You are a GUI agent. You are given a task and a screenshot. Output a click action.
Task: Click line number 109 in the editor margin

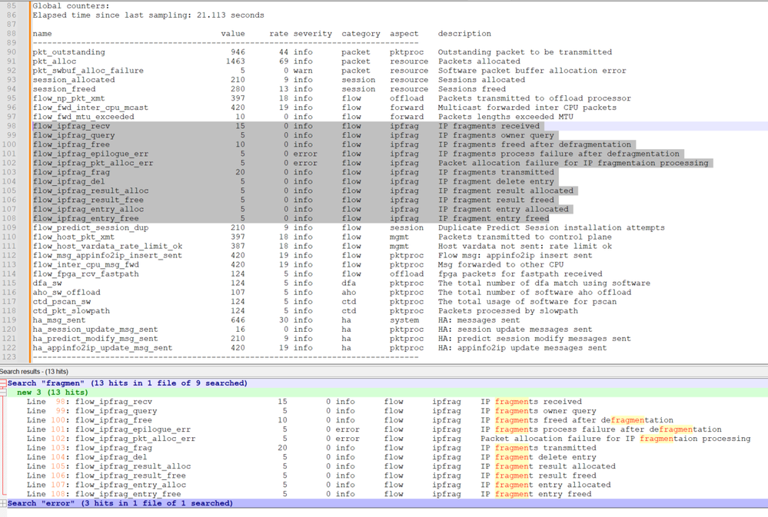click(x=11, y=227)
